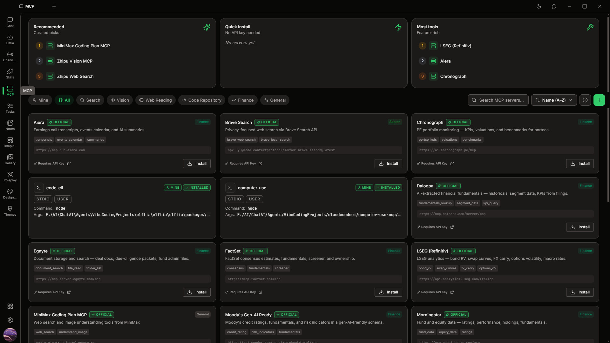Open a new tab with plus icon
Image resolution: width=610 pixels, height=343 pixels.
point(54,6)
